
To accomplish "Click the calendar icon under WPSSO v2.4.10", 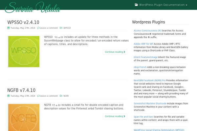I will click(x=9, y=28).
